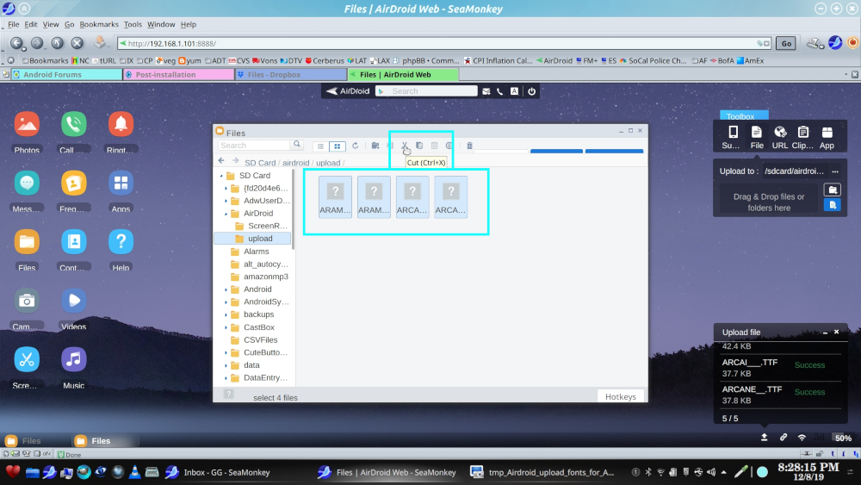The width and height of the screenshot is (861, 485).
Task: Click the Refresh icon in Files toolbar
Action: coord(356,146)
